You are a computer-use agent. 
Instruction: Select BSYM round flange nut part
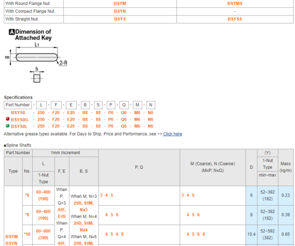coord(120,3)
